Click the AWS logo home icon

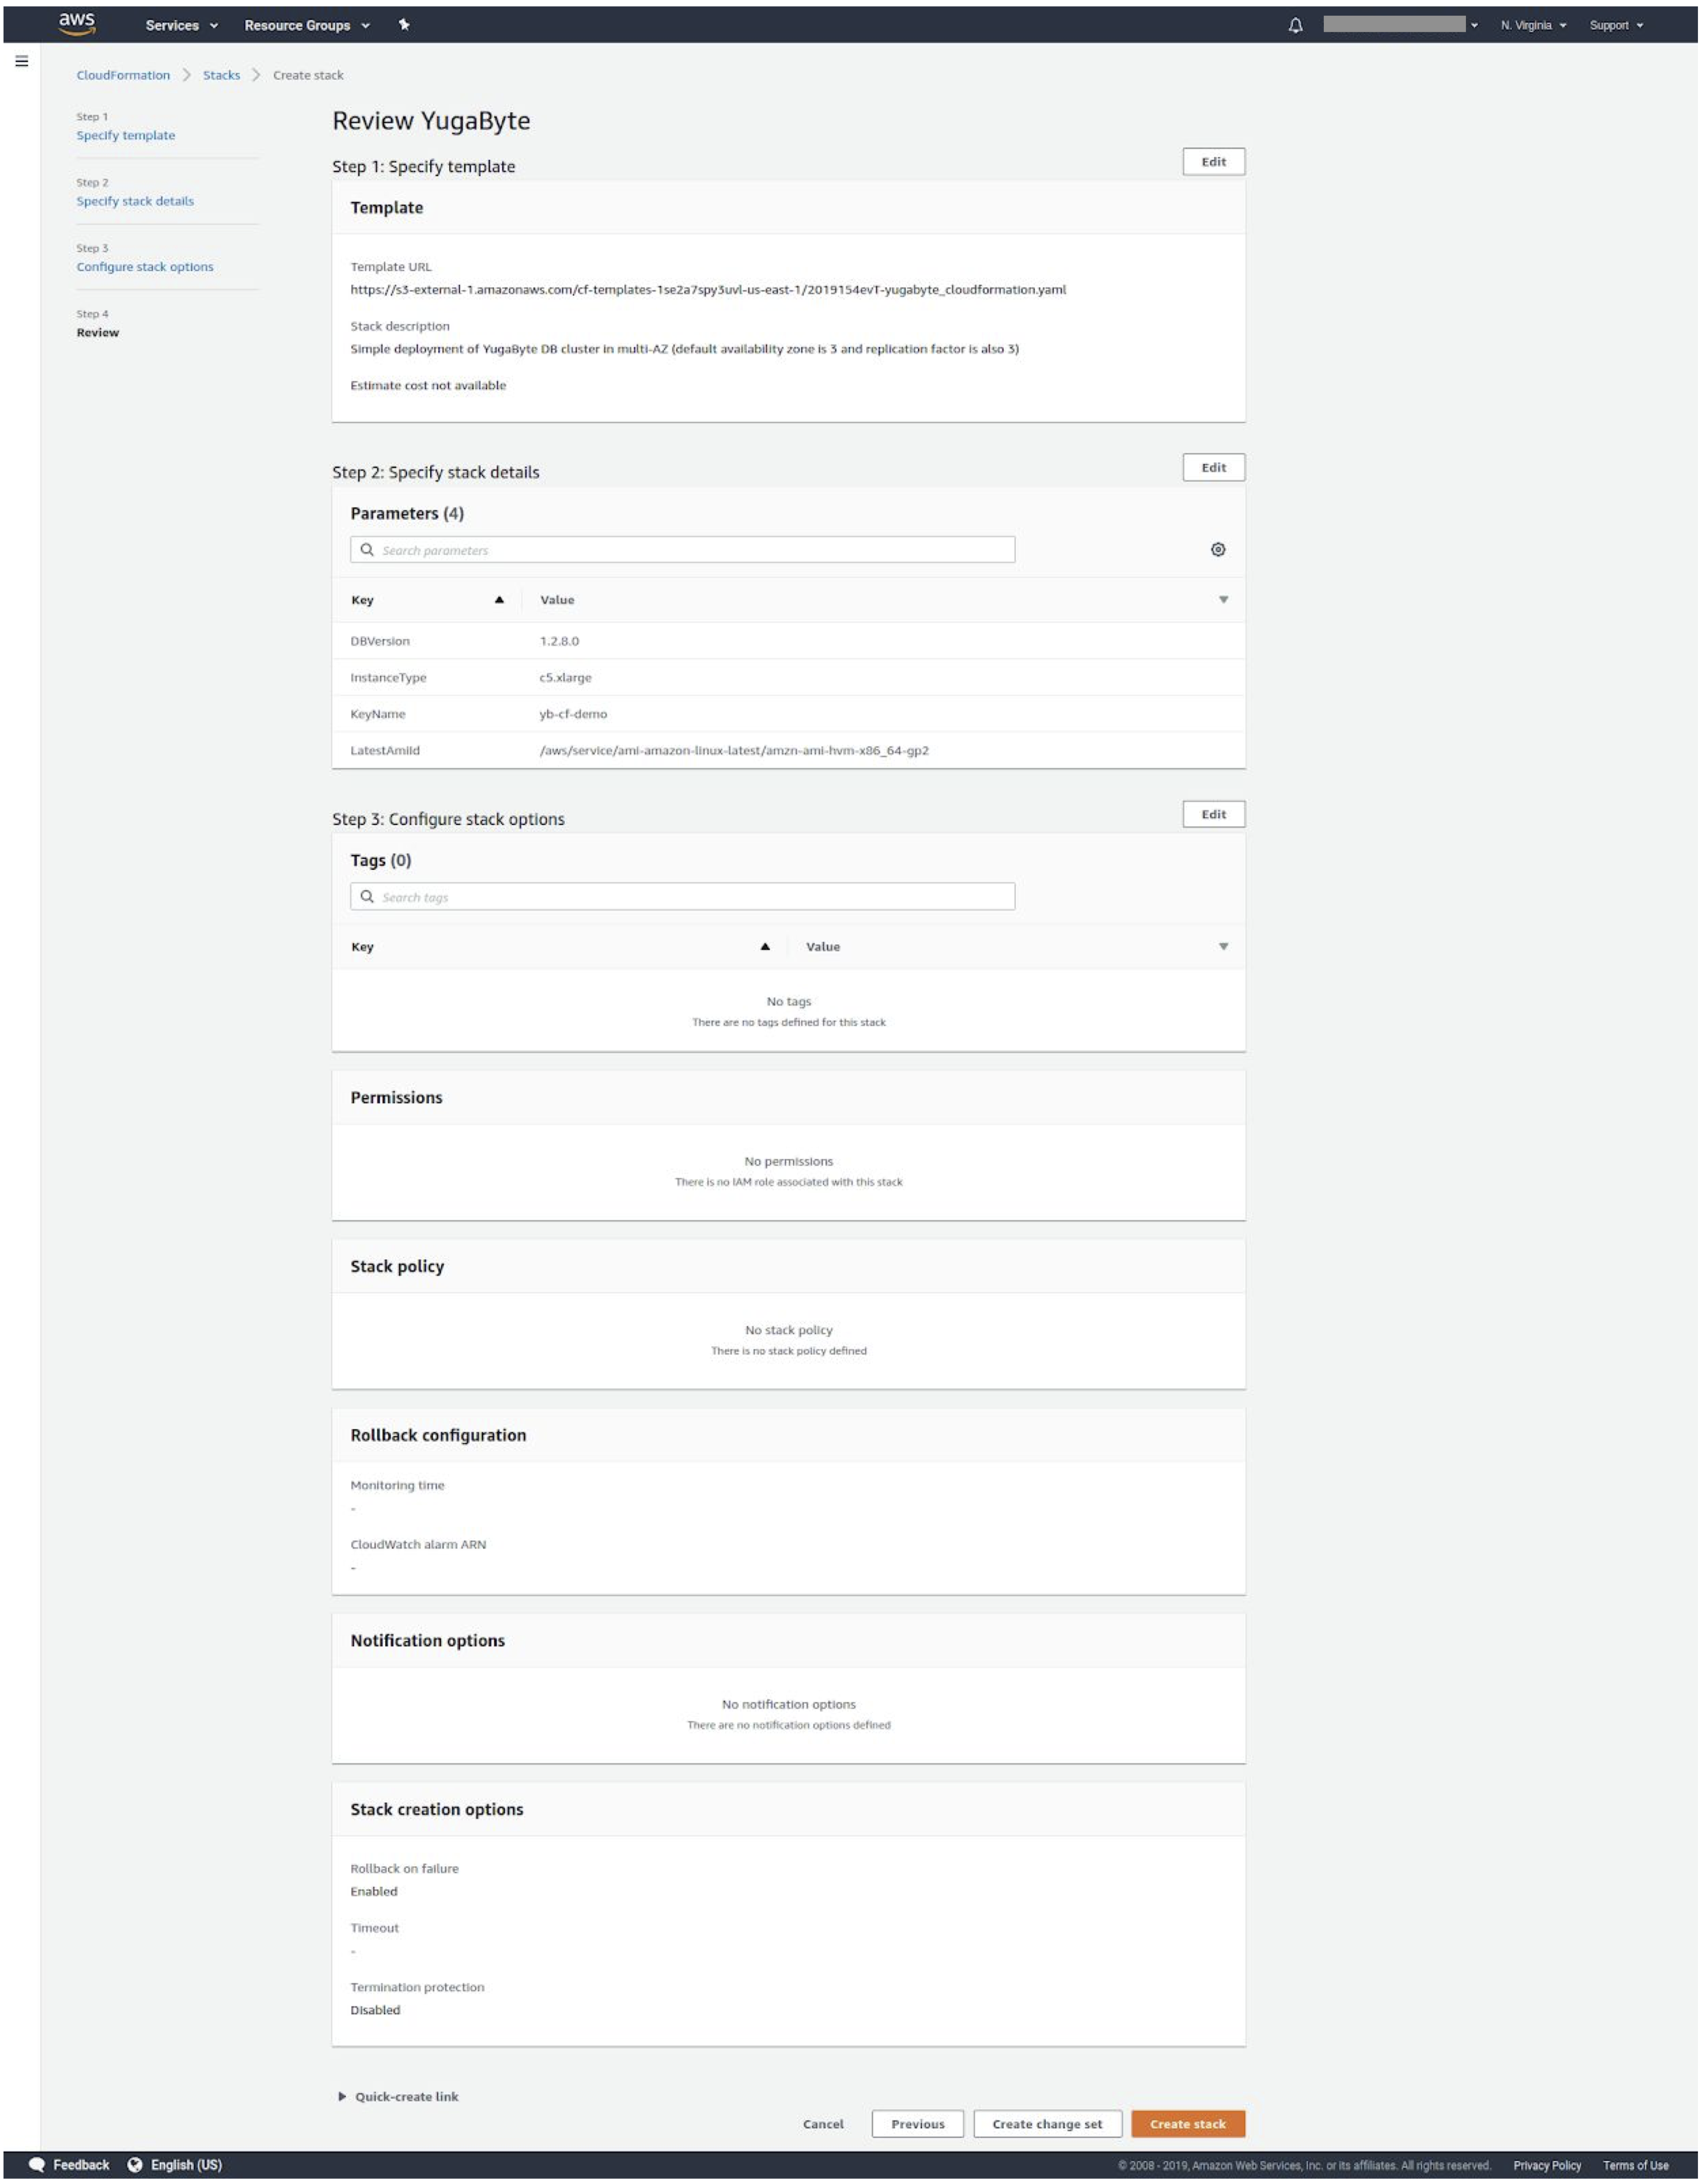tap(77, 24)
